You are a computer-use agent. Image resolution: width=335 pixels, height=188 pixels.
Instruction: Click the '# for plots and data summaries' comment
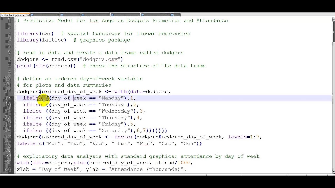[x=64, y=85]
